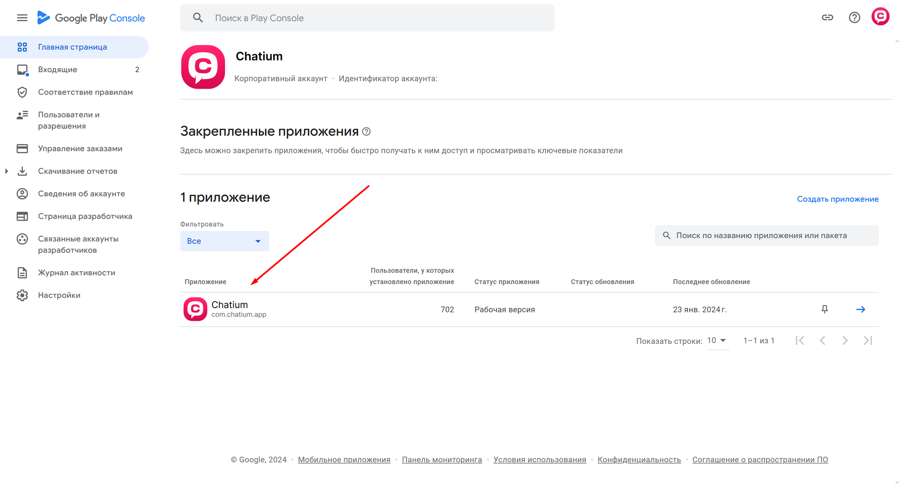The height and width of the screenshot is (486, 902).
Task: Click the Статус приложения column header
Action: [506, 282]
